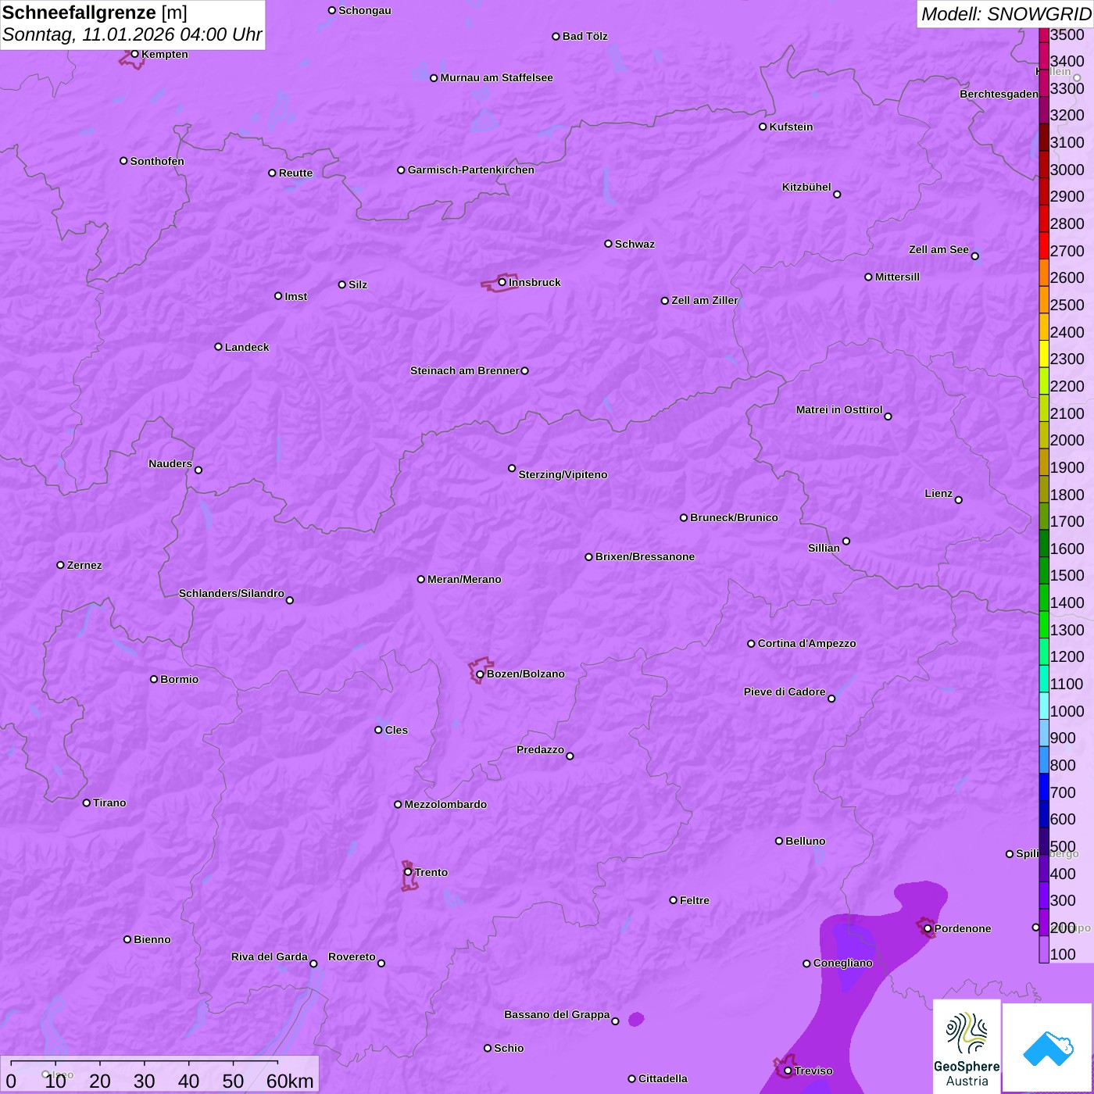Screen dimensions: 1094x1094
Task: Click the small purple patch near Bassano
Action: [636, 1019]
